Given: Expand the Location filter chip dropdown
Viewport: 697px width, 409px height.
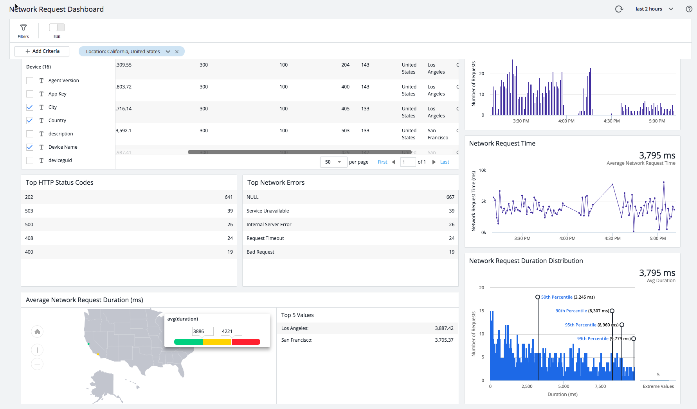Looking at the screenshot, I should click(168, 52).
